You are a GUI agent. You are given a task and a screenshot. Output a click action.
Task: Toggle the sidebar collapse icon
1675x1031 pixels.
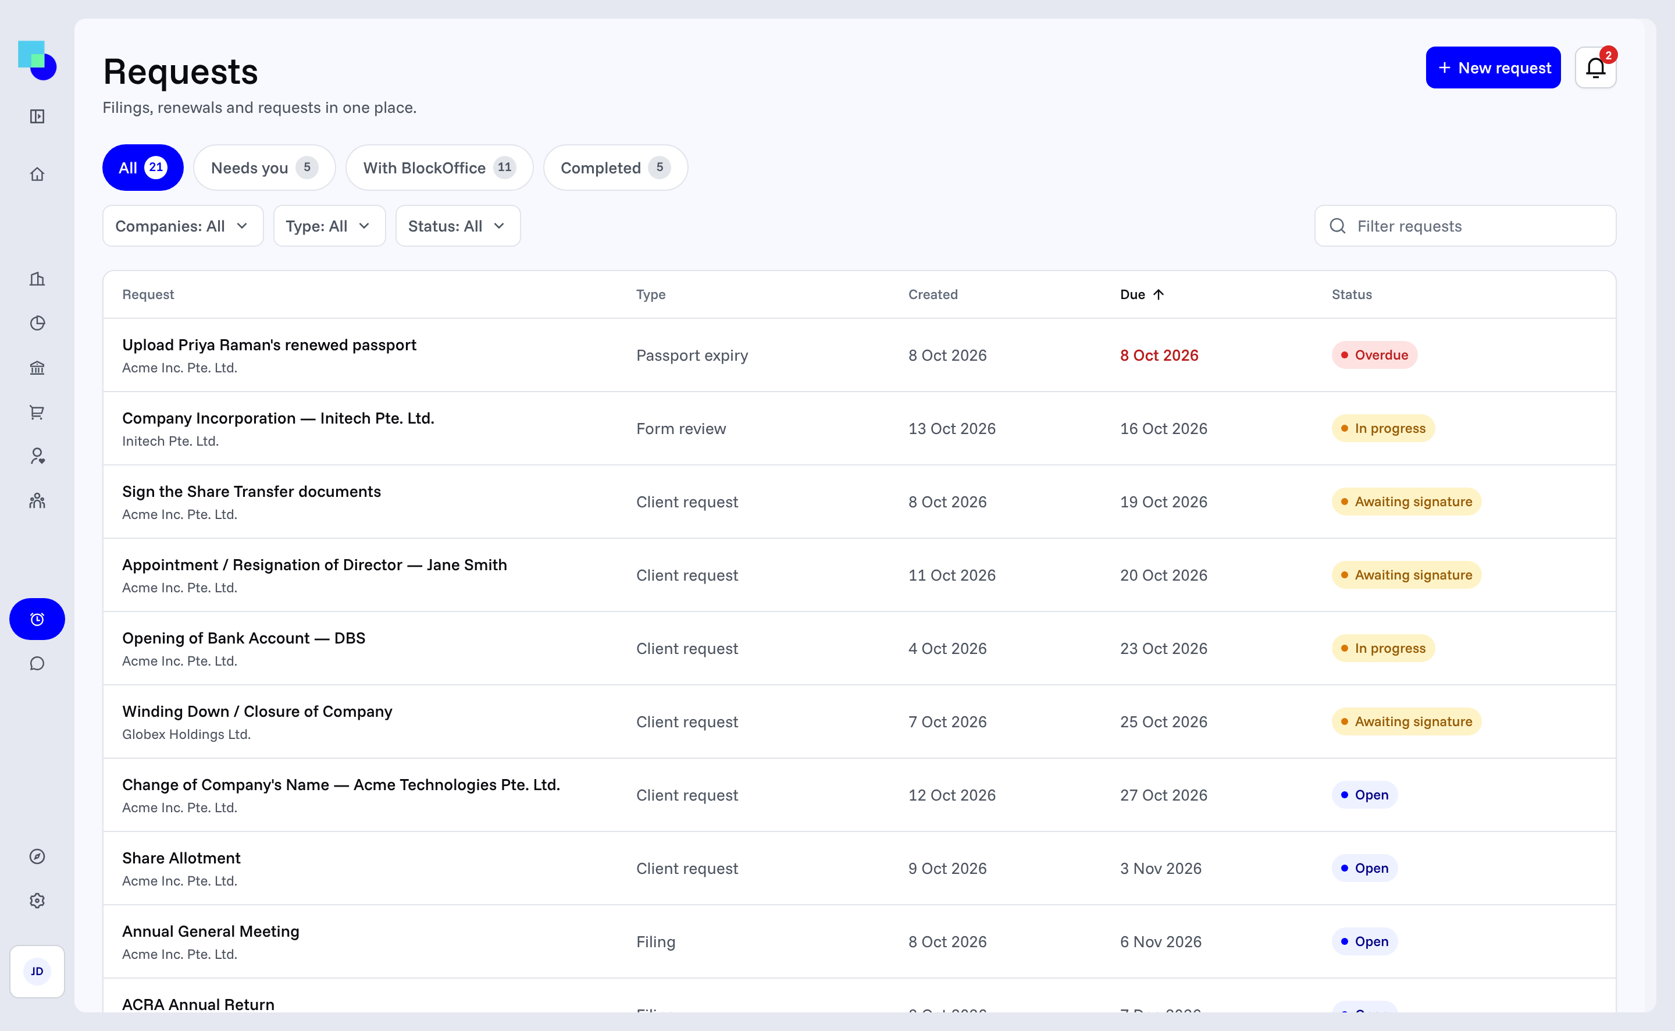point(37,116)
